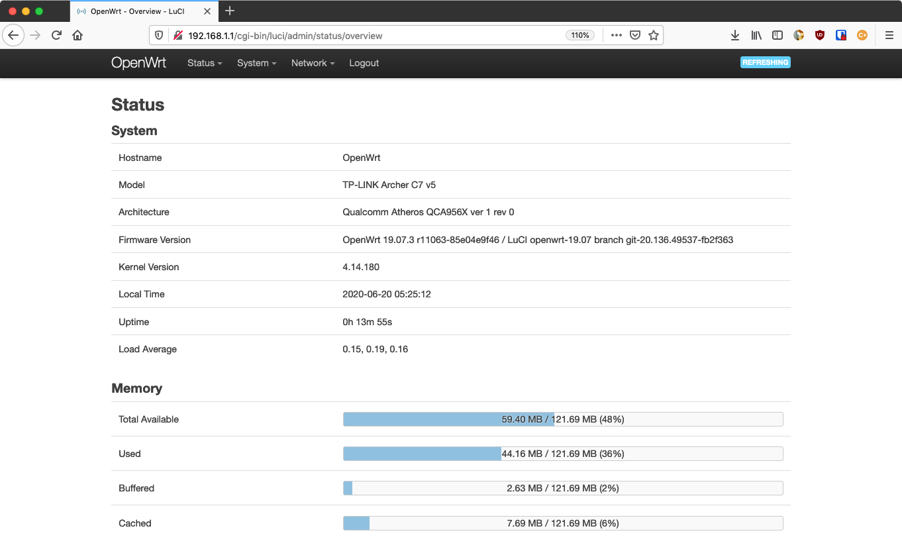Click the 'Buffered' row label

pos(136,488)
